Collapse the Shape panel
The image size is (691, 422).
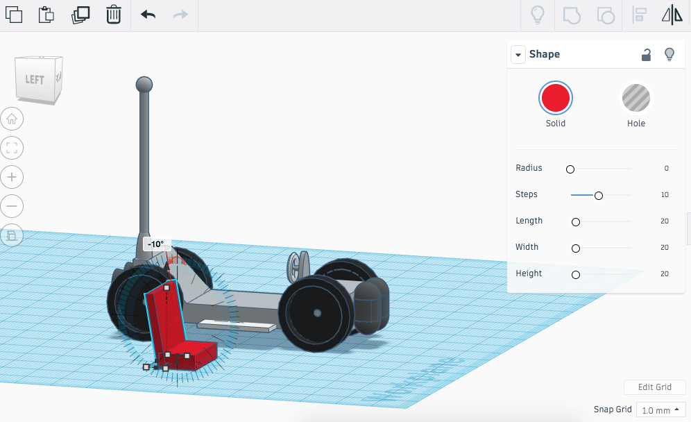[518, 55]
